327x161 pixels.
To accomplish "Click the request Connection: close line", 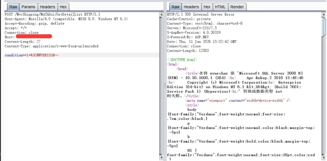I will [x=21, y=33].
